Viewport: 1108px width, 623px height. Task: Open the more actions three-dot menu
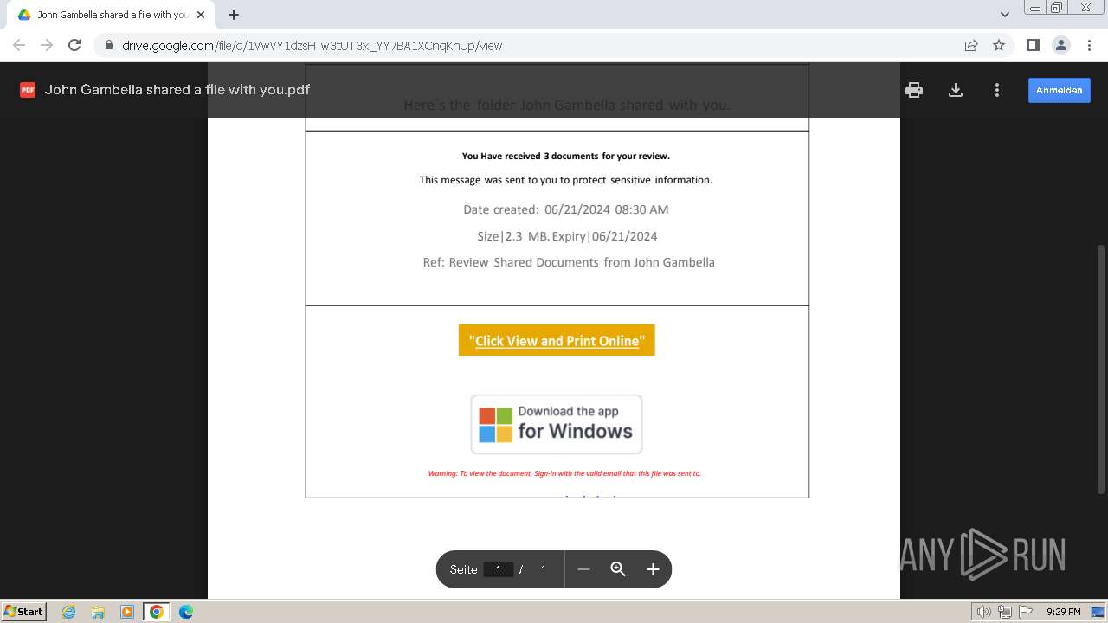click(997, 90)
